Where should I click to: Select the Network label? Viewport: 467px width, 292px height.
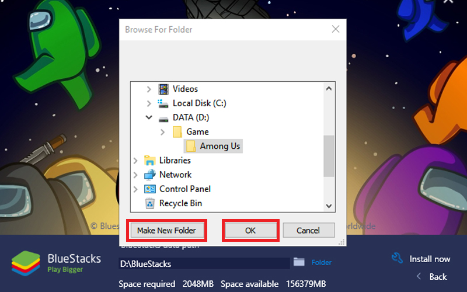pos(176,175)
